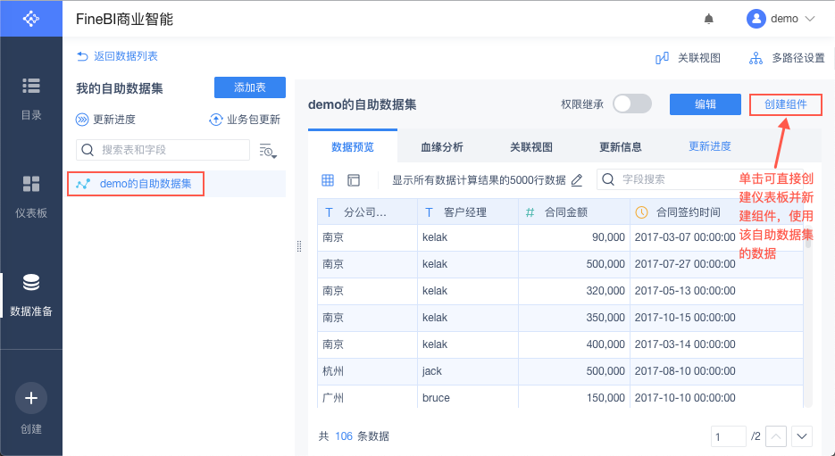Image resolution: width=835 pixels, height=456 pixels.
Task: Click the pencil edit icon for row limit
Action: [x=577, y=180]
